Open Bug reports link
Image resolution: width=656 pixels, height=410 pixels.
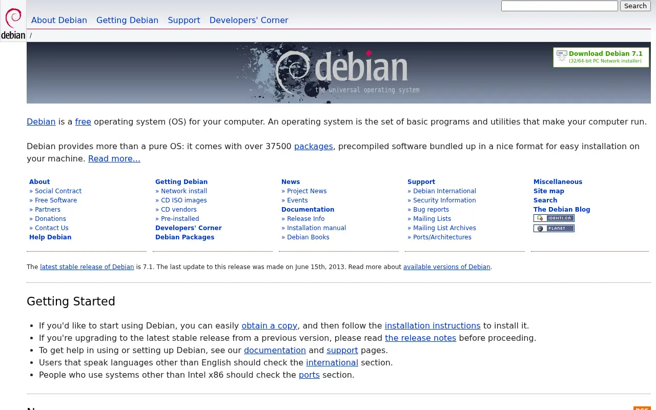pos(431,210)
